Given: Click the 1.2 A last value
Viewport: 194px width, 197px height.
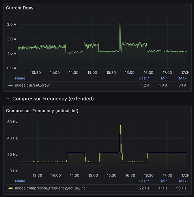Looking at the screenshot, I should (145, 85).
